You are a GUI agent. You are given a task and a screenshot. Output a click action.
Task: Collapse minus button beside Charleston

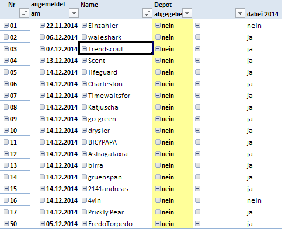[x=84, y=84]
